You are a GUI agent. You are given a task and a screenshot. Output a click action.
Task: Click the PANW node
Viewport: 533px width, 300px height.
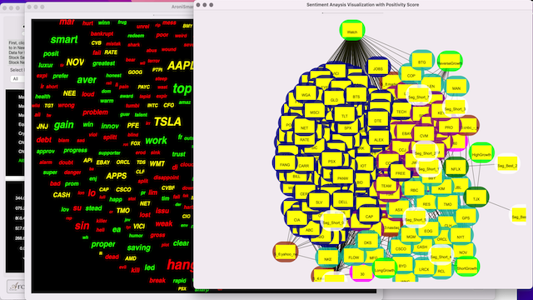point(342,177)
